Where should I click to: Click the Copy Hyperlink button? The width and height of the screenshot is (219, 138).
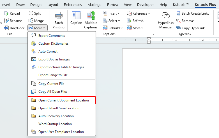190,28
